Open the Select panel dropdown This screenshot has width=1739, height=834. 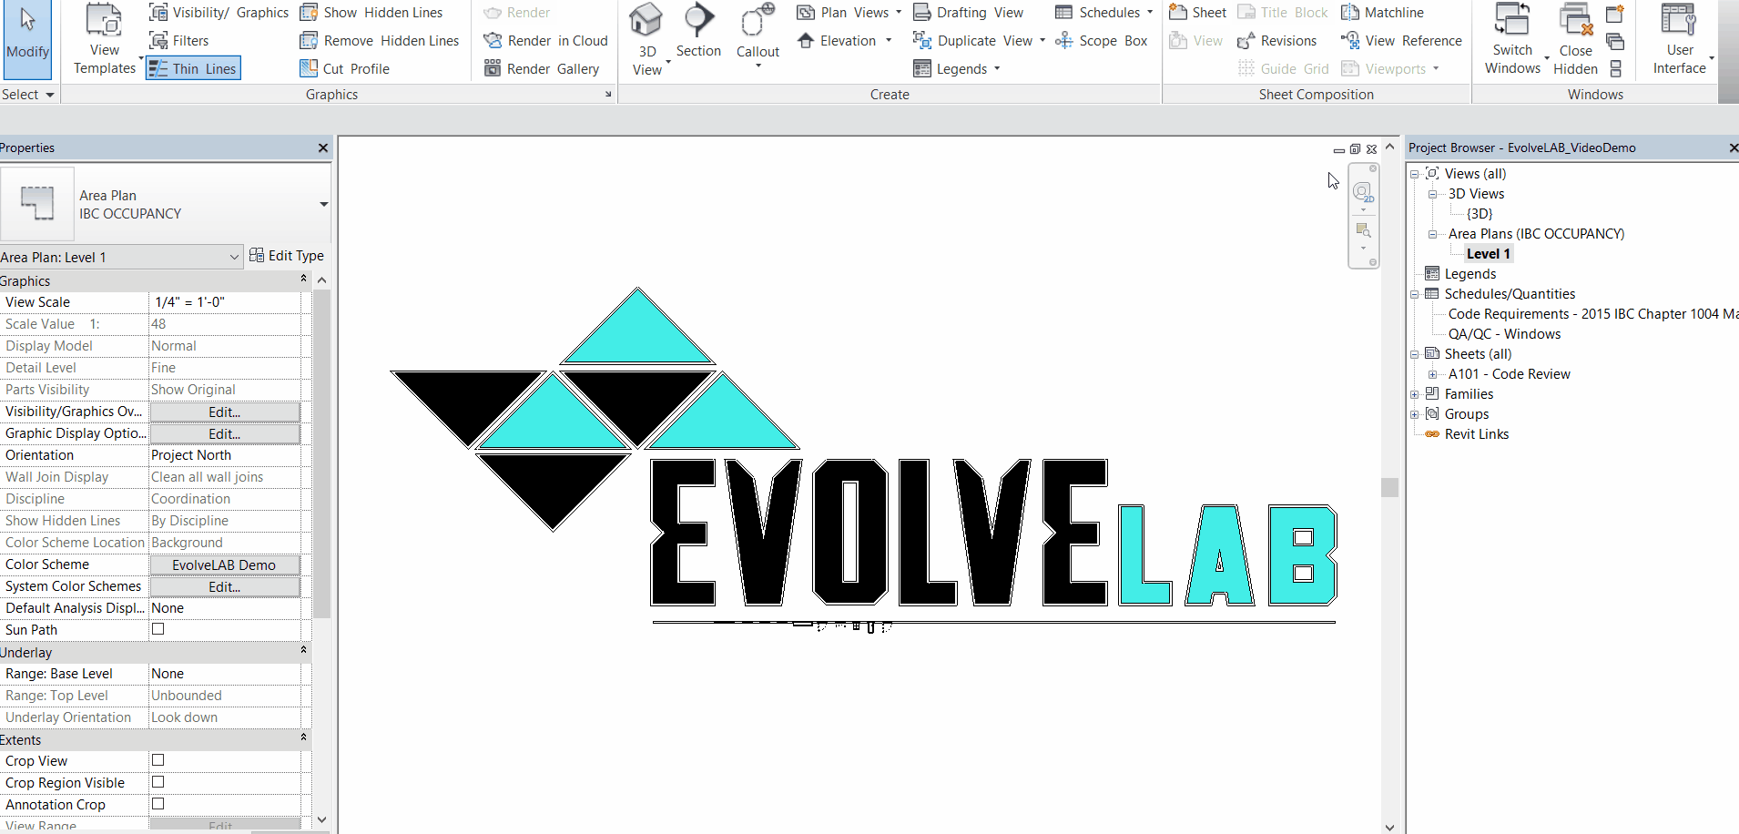click(28, 95)
